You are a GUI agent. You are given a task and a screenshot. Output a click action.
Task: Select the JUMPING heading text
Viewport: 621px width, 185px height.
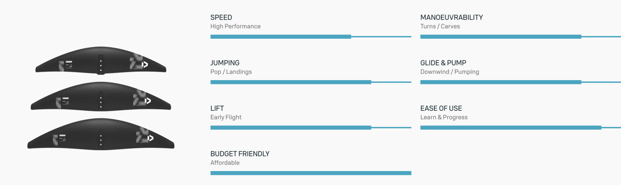225,63
